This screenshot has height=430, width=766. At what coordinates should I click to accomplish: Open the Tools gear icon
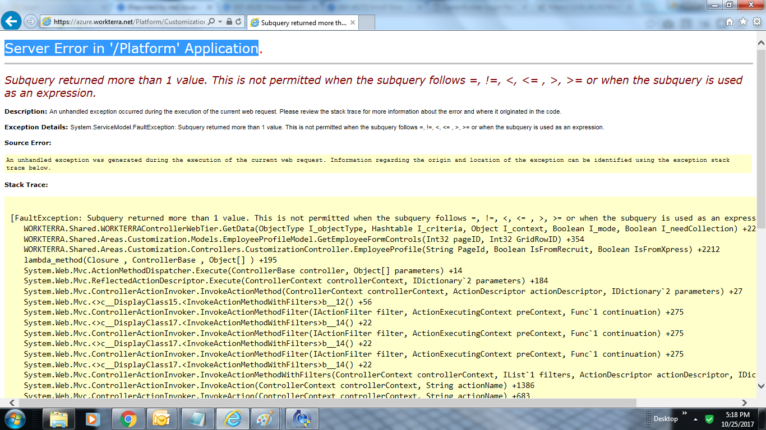(756, 22)
